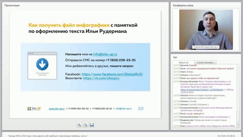Click Ренат's message about неразрывной пробел
Screen dimensions: 243x137
[204, 68]
